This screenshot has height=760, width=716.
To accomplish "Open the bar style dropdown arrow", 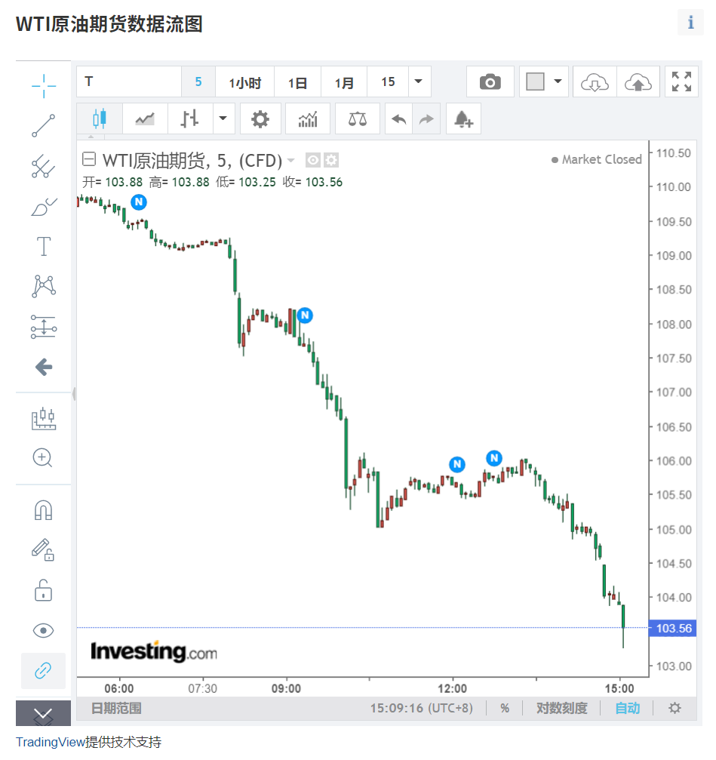I will click(x=223, y=118).
